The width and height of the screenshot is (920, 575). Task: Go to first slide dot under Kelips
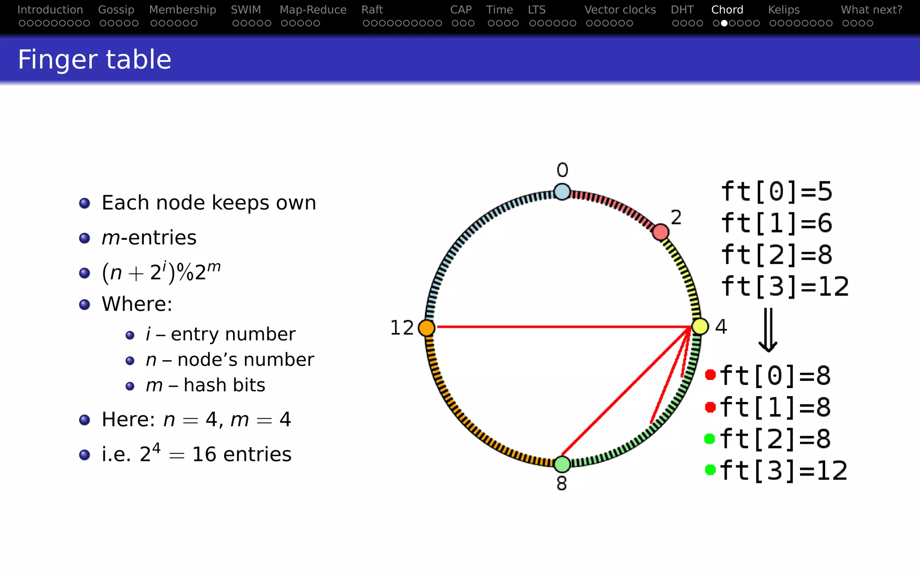point(773,23)
